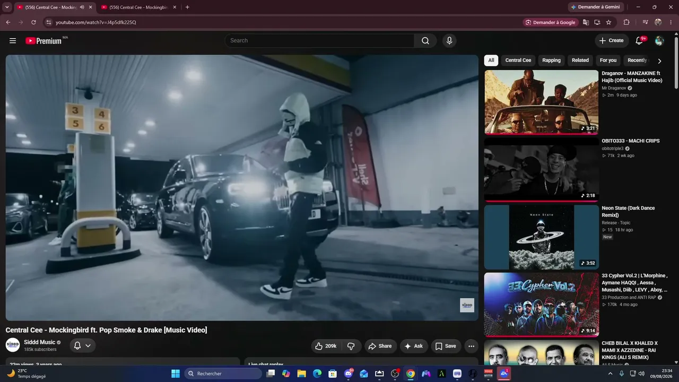
Task: Open the YouTube account avatar menu
Action: pos(659,41)
